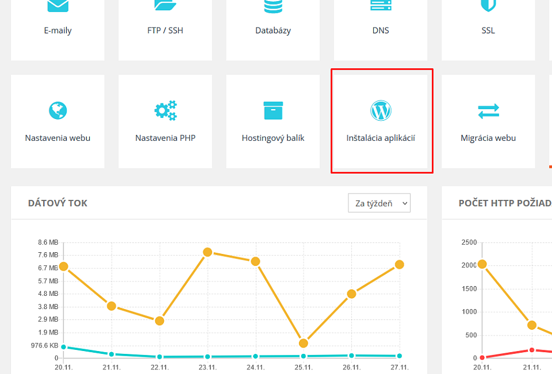This screenshot has height=374, width=552.
Task: Go to Hostingový balík label
Action: click(x=273, y=138)
